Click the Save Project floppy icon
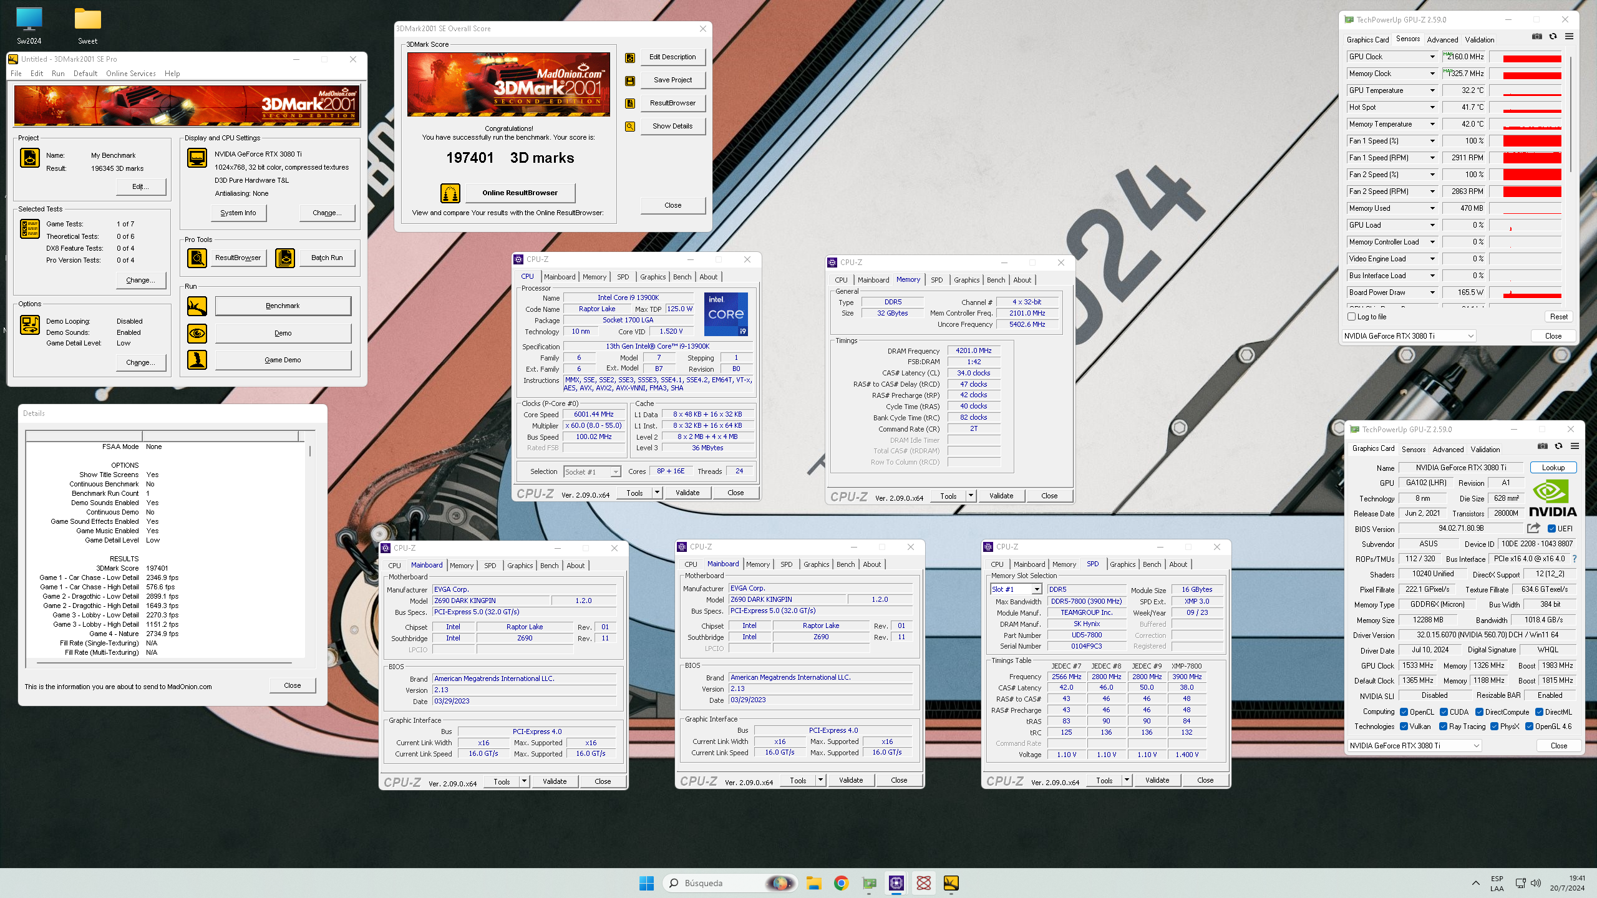This screenshot has width=1597, height=898. pos(630,80)
